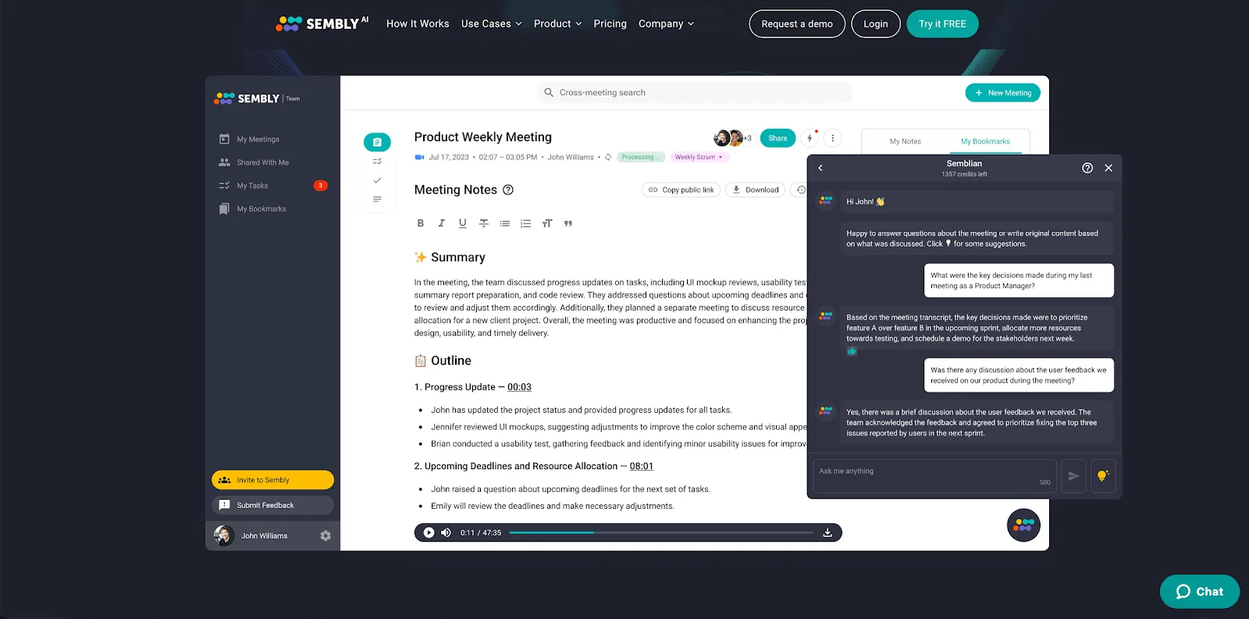This screenshot has height=619, width=1249.
Task: Click Try it FREE button
Action: 942,23
